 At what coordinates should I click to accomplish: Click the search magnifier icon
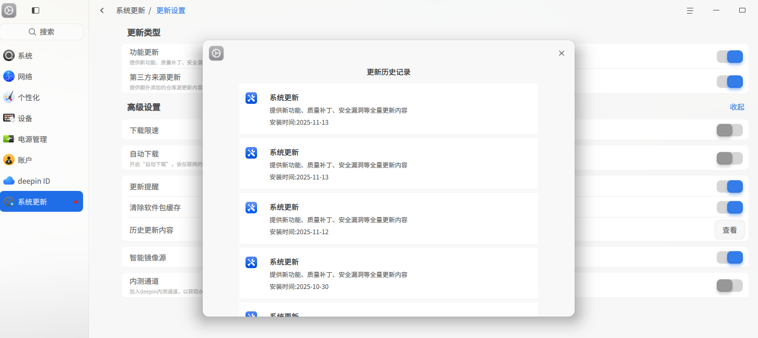[x=32, y=32]
